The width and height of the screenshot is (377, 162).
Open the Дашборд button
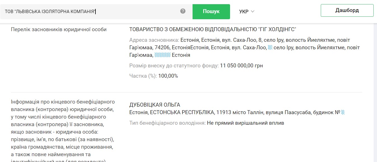tap(347, 11)
